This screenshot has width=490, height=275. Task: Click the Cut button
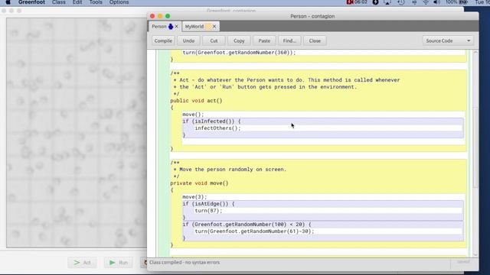pyautogui.click(x=214, y=40)
